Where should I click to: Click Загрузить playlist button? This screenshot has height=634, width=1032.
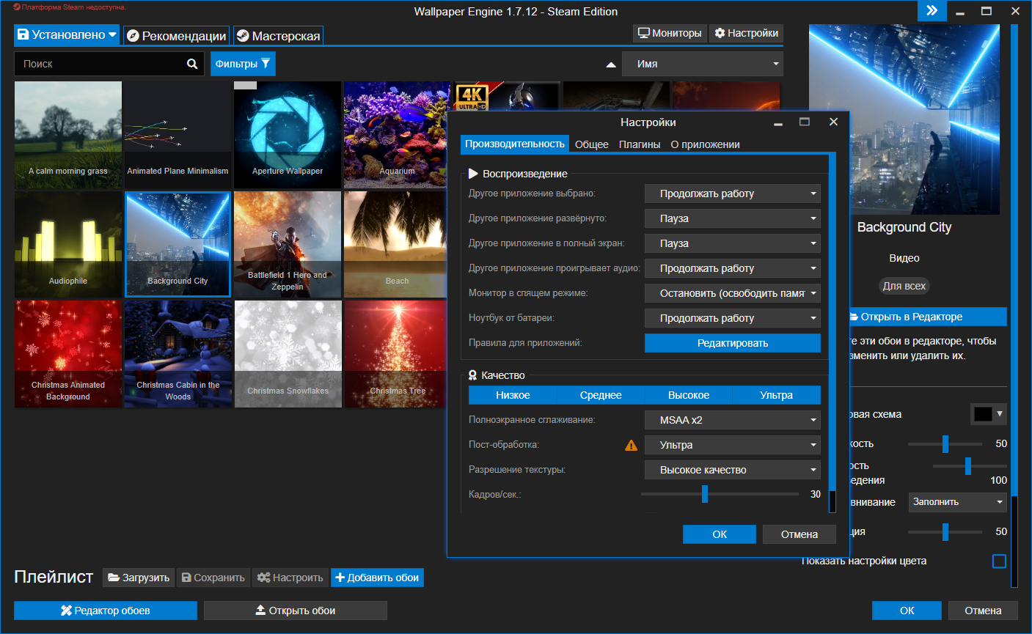click(139, 578)
